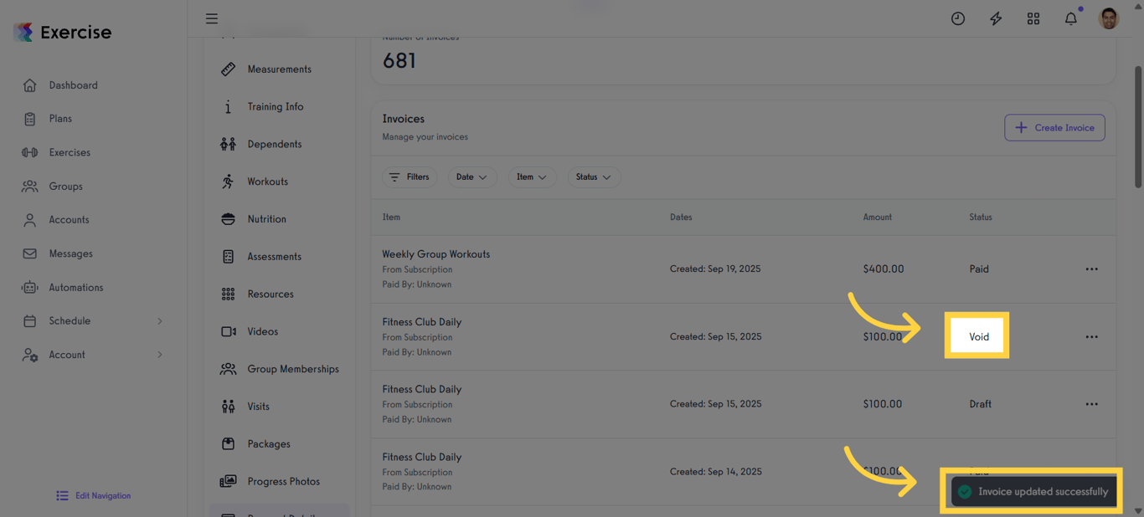Open Group Memberships section
The width and height of the screenshot is (1144, 517).
tap(292, 369)
